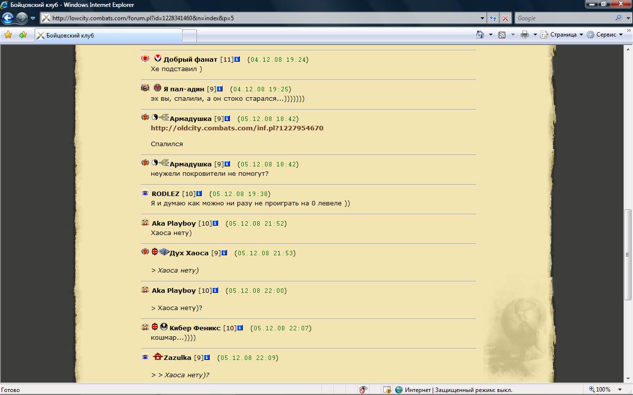Image resolution: width=633 pixels, height=395 pixels.
Task: Click the Internet zone globe icon
Action: [x=399, y=390]
